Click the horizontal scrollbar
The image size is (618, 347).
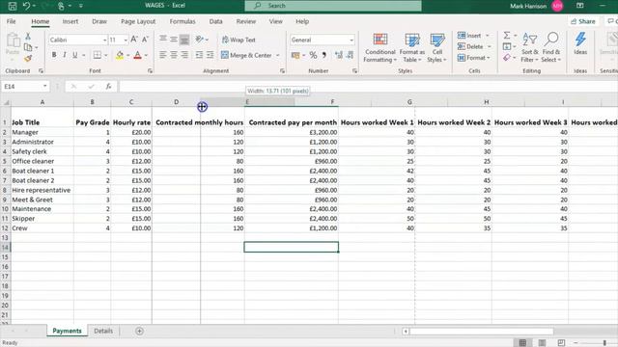tap(481, 332)
